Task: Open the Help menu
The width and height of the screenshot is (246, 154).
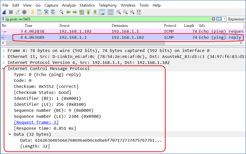Action: (x=156, y=5)
